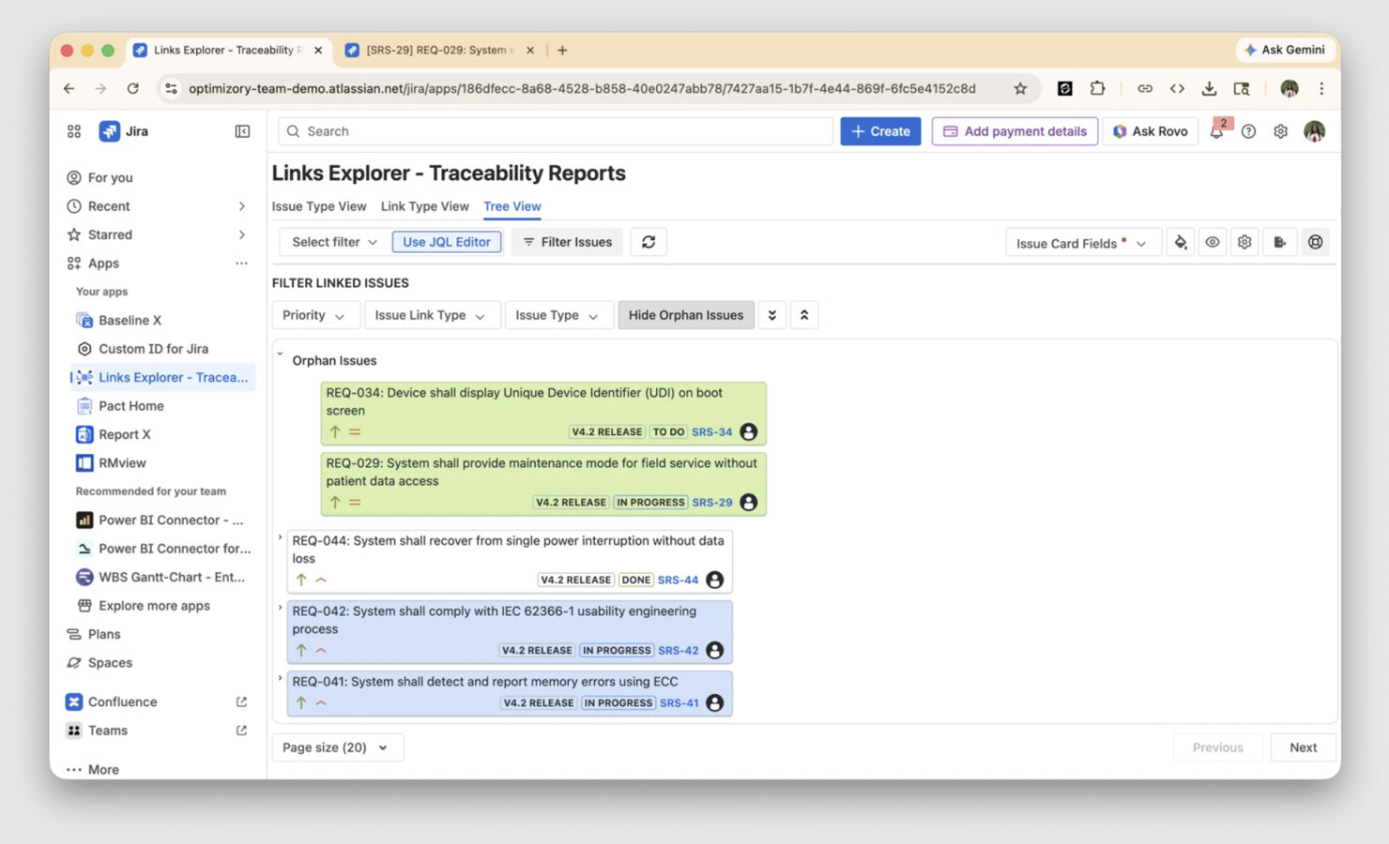1389x844 pixels.
Task: Open the report settings gear in toolbar
Action: (x=1244, y=243)
